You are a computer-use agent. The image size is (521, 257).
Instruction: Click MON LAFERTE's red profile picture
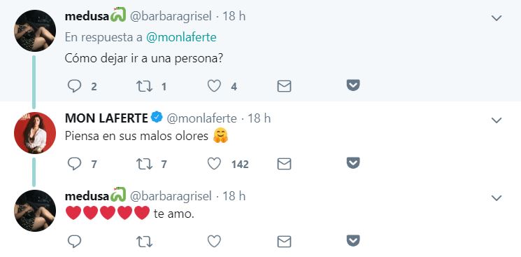pyautogui.click(x=35, y=133)
